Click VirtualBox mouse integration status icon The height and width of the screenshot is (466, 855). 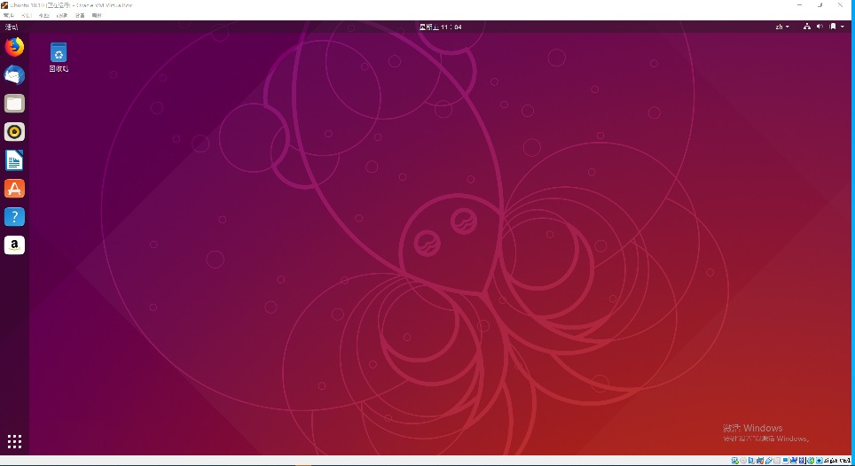(811, 461)
